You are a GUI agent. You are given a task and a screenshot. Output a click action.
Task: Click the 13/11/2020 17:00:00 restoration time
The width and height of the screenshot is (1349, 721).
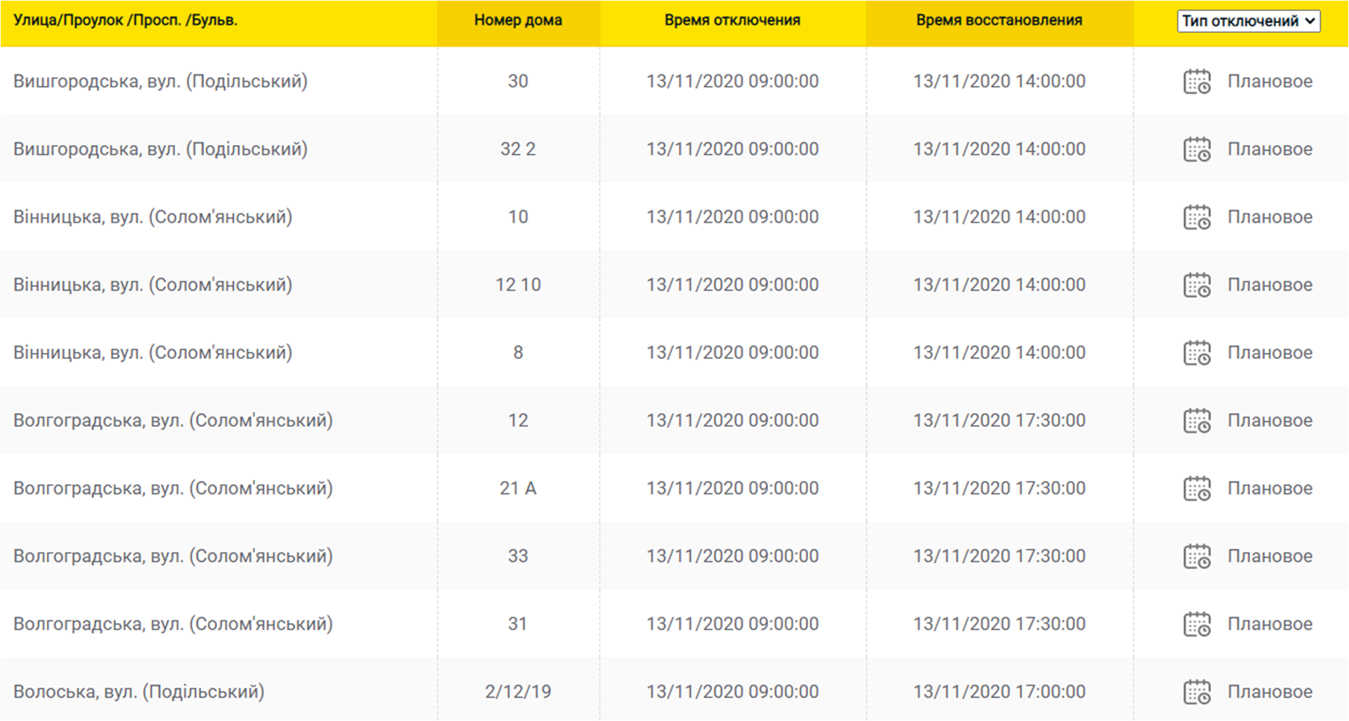(x=999, y=692)
